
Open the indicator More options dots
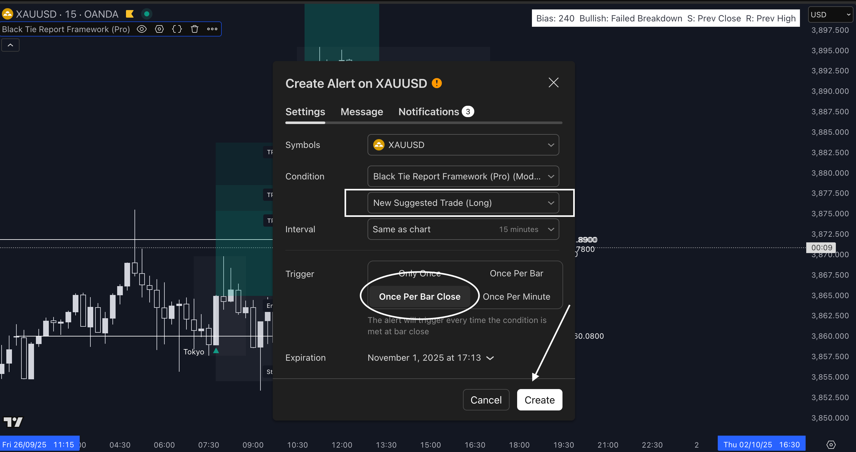(212, 29)
